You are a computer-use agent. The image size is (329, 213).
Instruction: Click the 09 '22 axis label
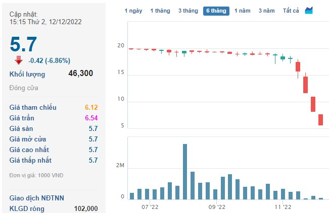217,207
